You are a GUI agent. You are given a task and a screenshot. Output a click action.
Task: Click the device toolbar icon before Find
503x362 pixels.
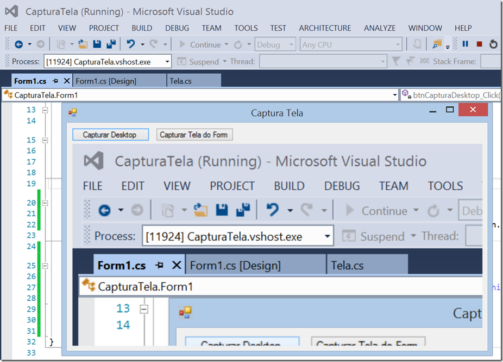417,44
